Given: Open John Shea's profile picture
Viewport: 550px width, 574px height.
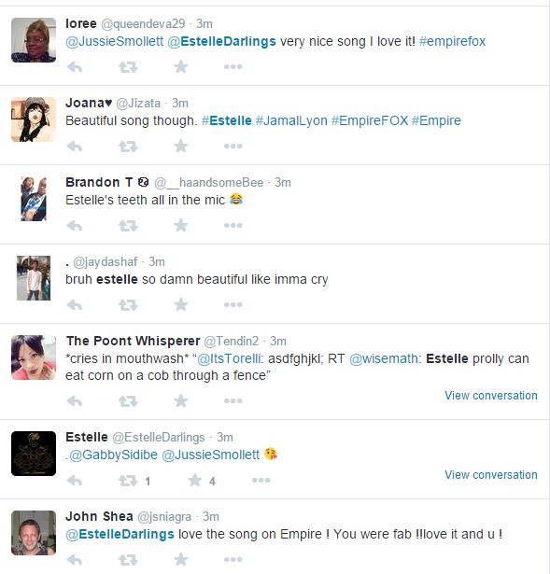Looking at the screenshot, I should (x=34, y=533).
